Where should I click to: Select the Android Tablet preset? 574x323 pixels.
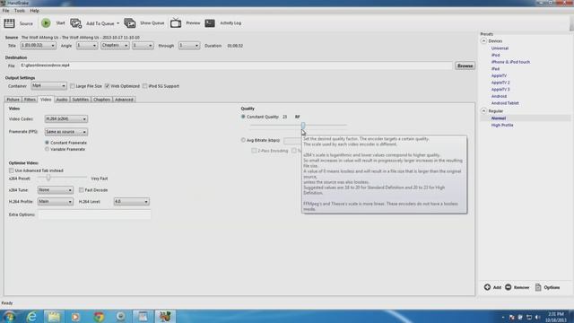pos(505,103)
